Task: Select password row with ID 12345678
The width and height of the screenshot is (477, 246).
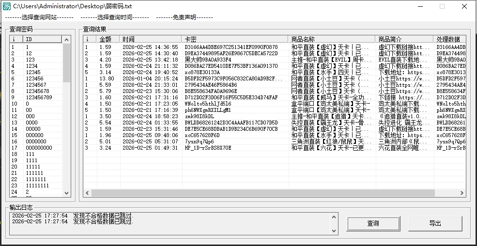Action: point(36,91)
